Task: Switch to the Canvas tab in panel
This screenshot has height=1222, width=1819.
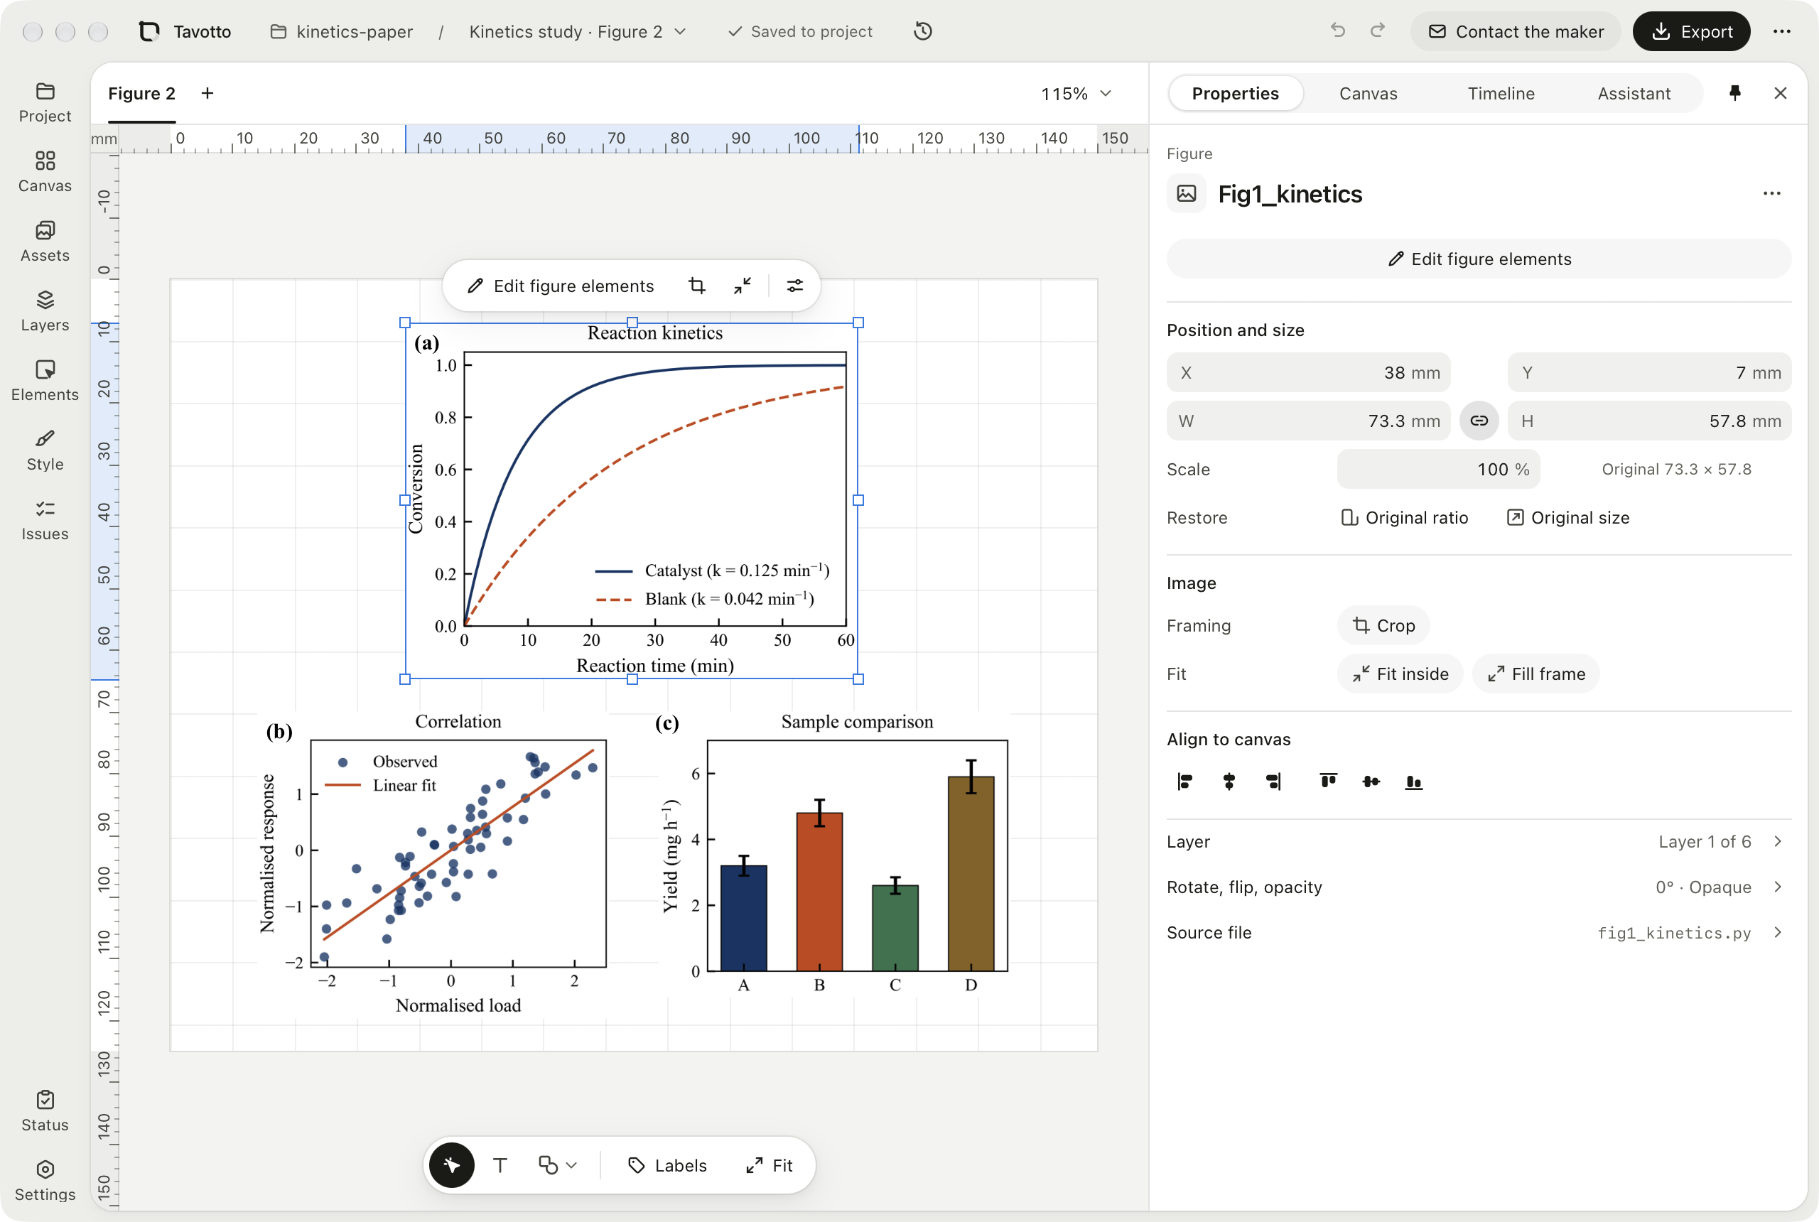Action: [x=1368, y=94]
